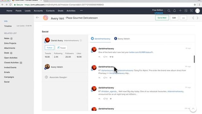Click Associate Google+ link
Image resolution: width=202 pixels, height=114 pixels.
[58, 77]
